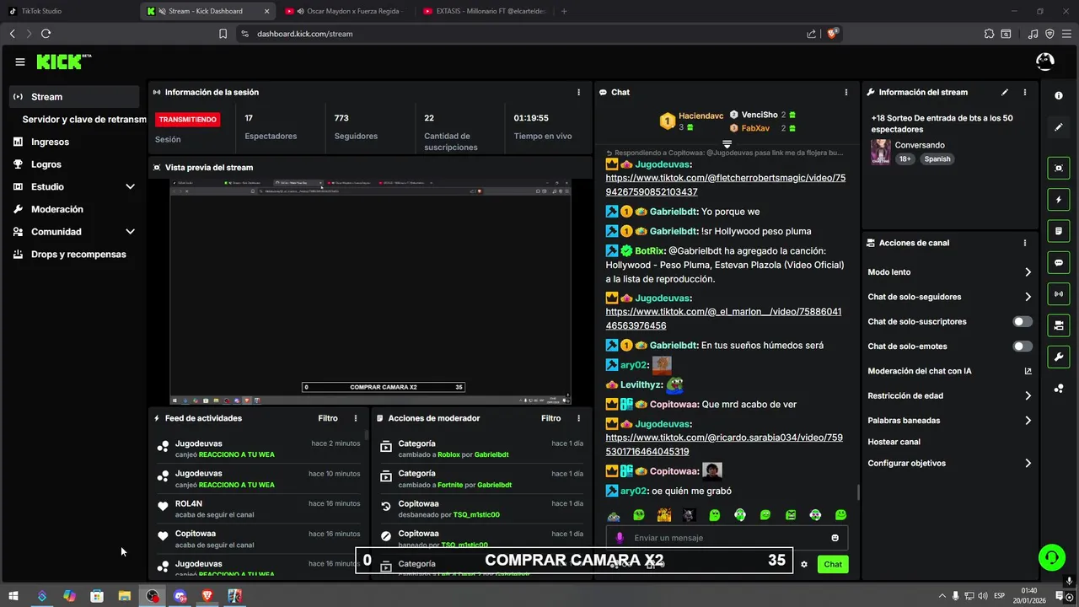Open chat settings gear icon
1079x607 pixels.
pyautogui.click(x=804, y=564)
